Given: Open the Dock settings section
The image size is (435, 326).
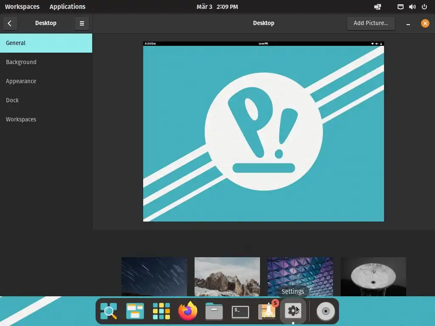Looking at the screenshot, I should [x=46, y=100].
